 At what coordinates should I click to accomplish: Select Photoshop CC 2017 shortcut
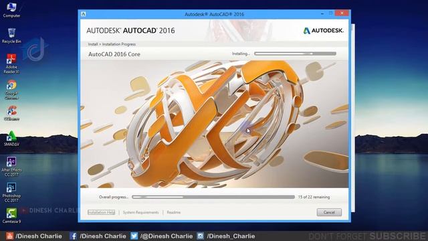coord(11,192)
